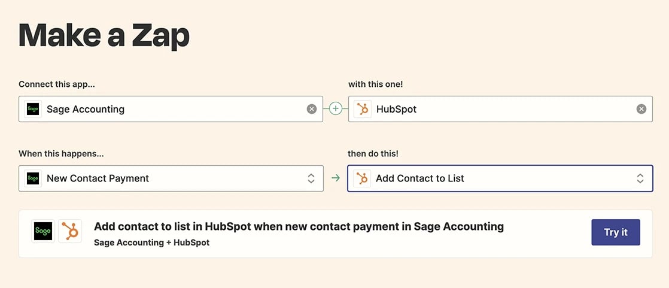Click the HubSpot logo in the action dropdown
Screen dimensions: 669x288
pos(362,178)
